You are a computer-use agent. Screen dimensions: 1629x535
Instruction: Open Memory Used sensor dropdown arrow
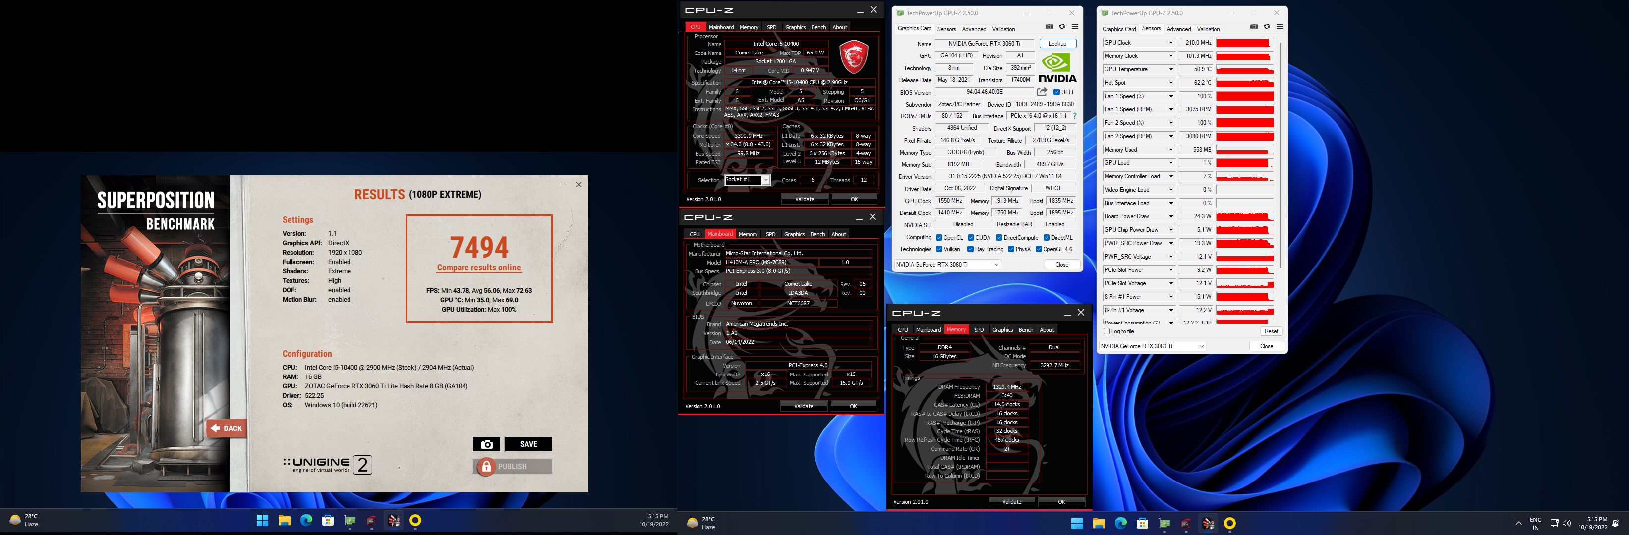[1170, 150]
